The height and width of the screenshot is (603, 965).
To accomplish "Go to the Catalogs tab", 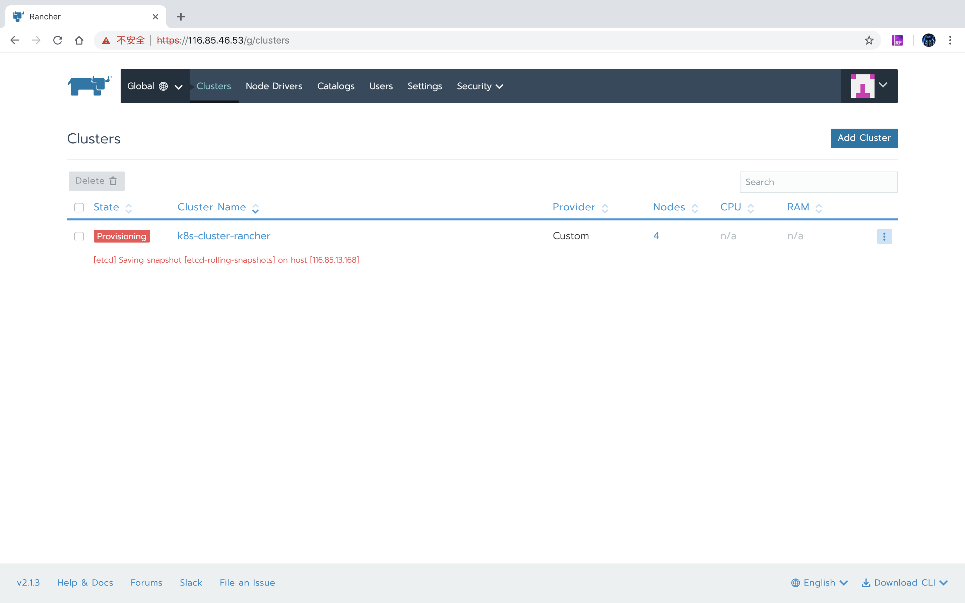I will tap(335, 86).
